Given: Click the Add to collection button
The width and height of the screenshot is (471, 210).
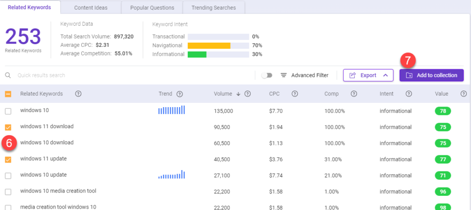Looking at the screenshot, I should click(431, 75).
